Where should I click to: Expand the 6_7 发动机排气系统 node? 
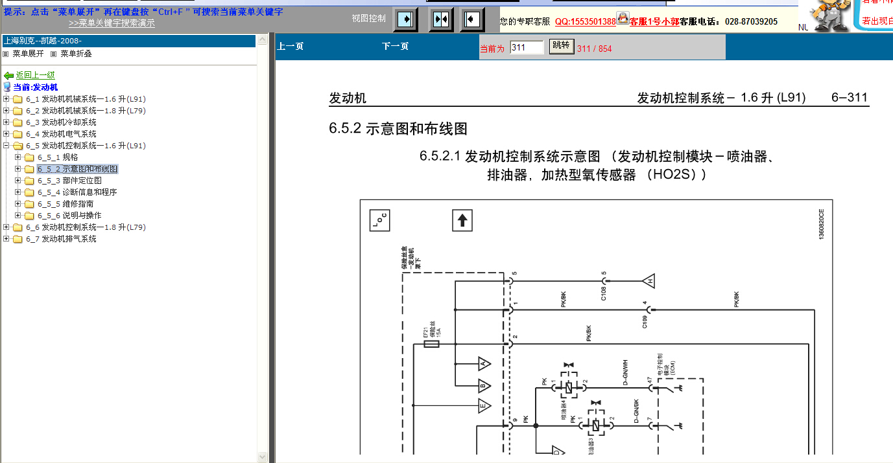point(6,239)
